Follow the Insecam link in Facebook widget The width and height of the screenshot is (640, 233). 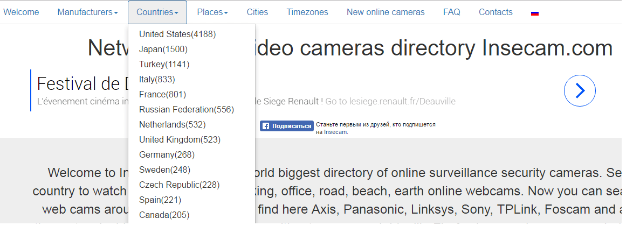[x=335, y=132]
